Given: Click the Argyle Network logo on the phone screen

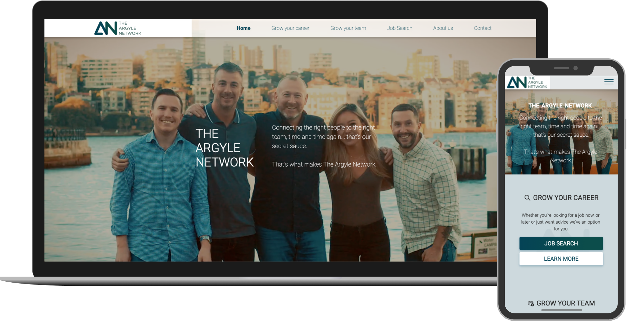Looking at the screenshot, I should (x=527, y=82).
